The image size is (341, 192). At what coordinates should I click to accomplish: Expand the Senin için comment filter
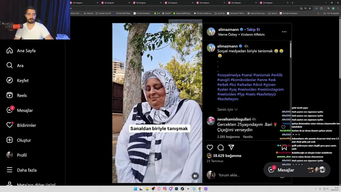228,109
